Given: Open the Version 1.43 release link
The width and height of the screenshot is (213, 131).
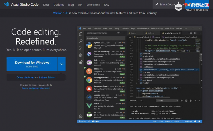Looking at the screenshot, I should 61,13.
